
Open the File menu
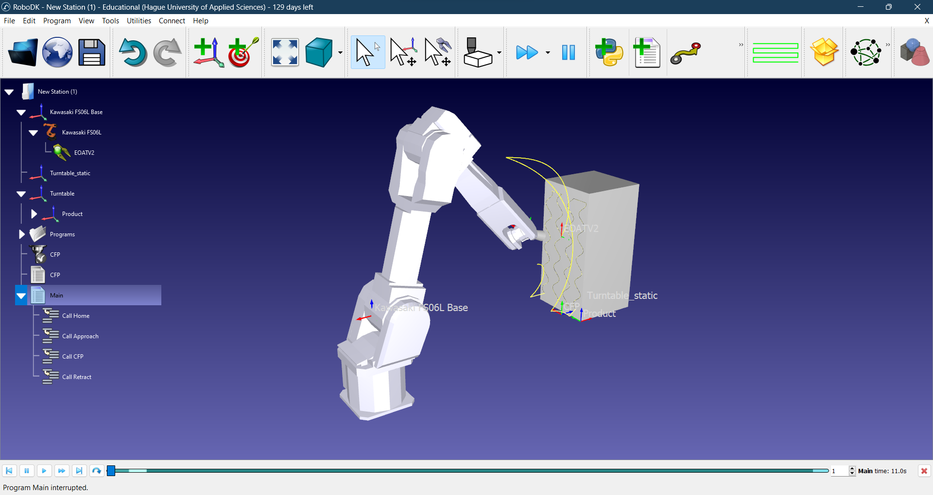coord(9,21)
